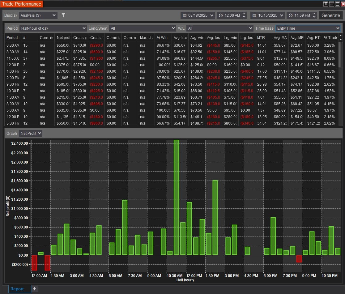Increment the start time stepper arrow
345x294 pixels.
[244, 14]
